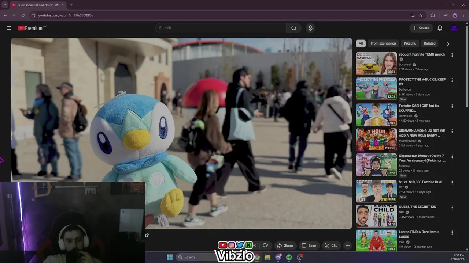This screenshot has width=469, height=263.
Task: Open options for SIDEMEN AMONG US video
Action: pos(452,131)
